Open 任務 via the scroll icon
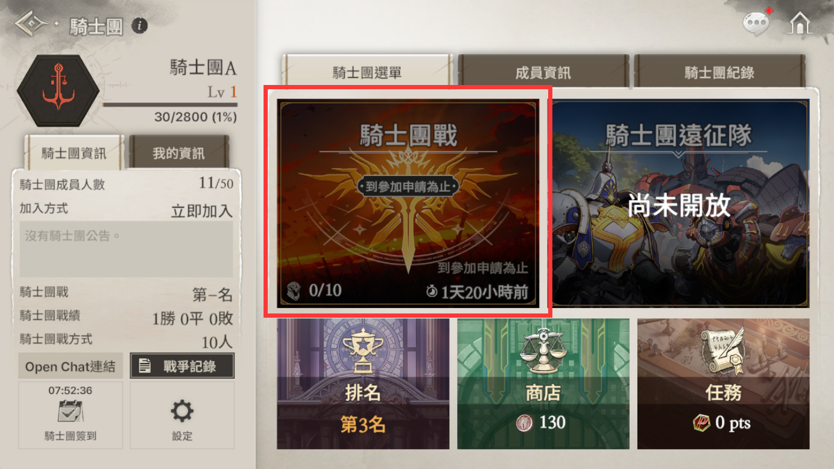The image size is (834, 469). (723, 351)
